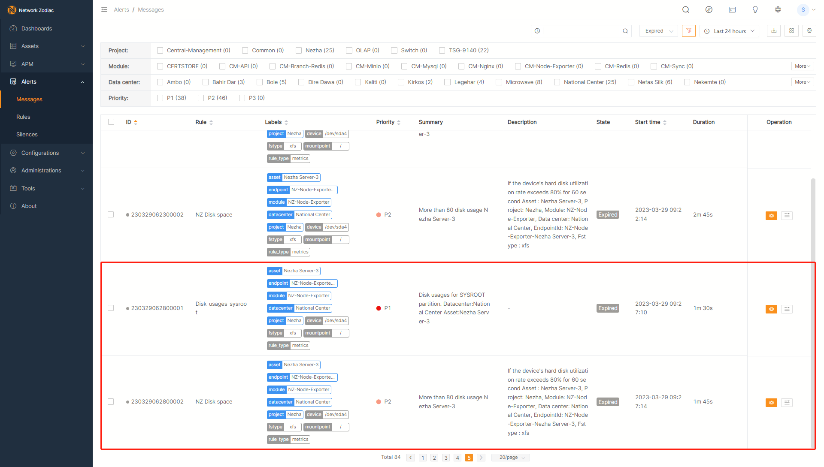Open the Expired state dropdown

[x=658, y=31]
